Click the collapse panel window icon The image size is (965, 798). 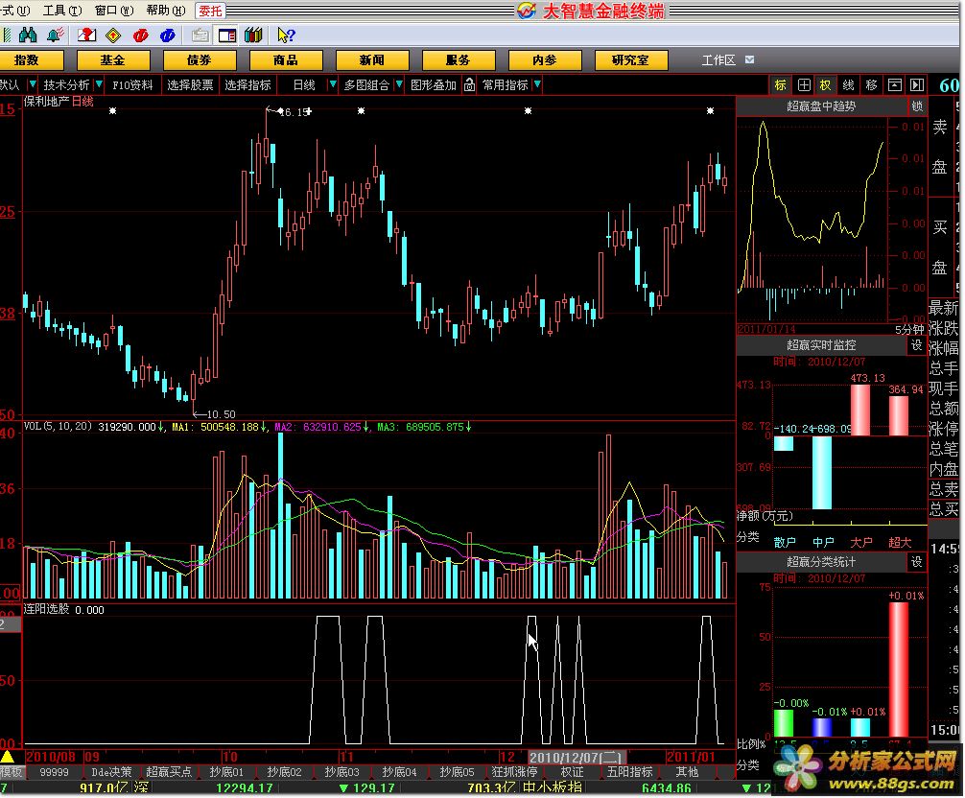point(895,85)
